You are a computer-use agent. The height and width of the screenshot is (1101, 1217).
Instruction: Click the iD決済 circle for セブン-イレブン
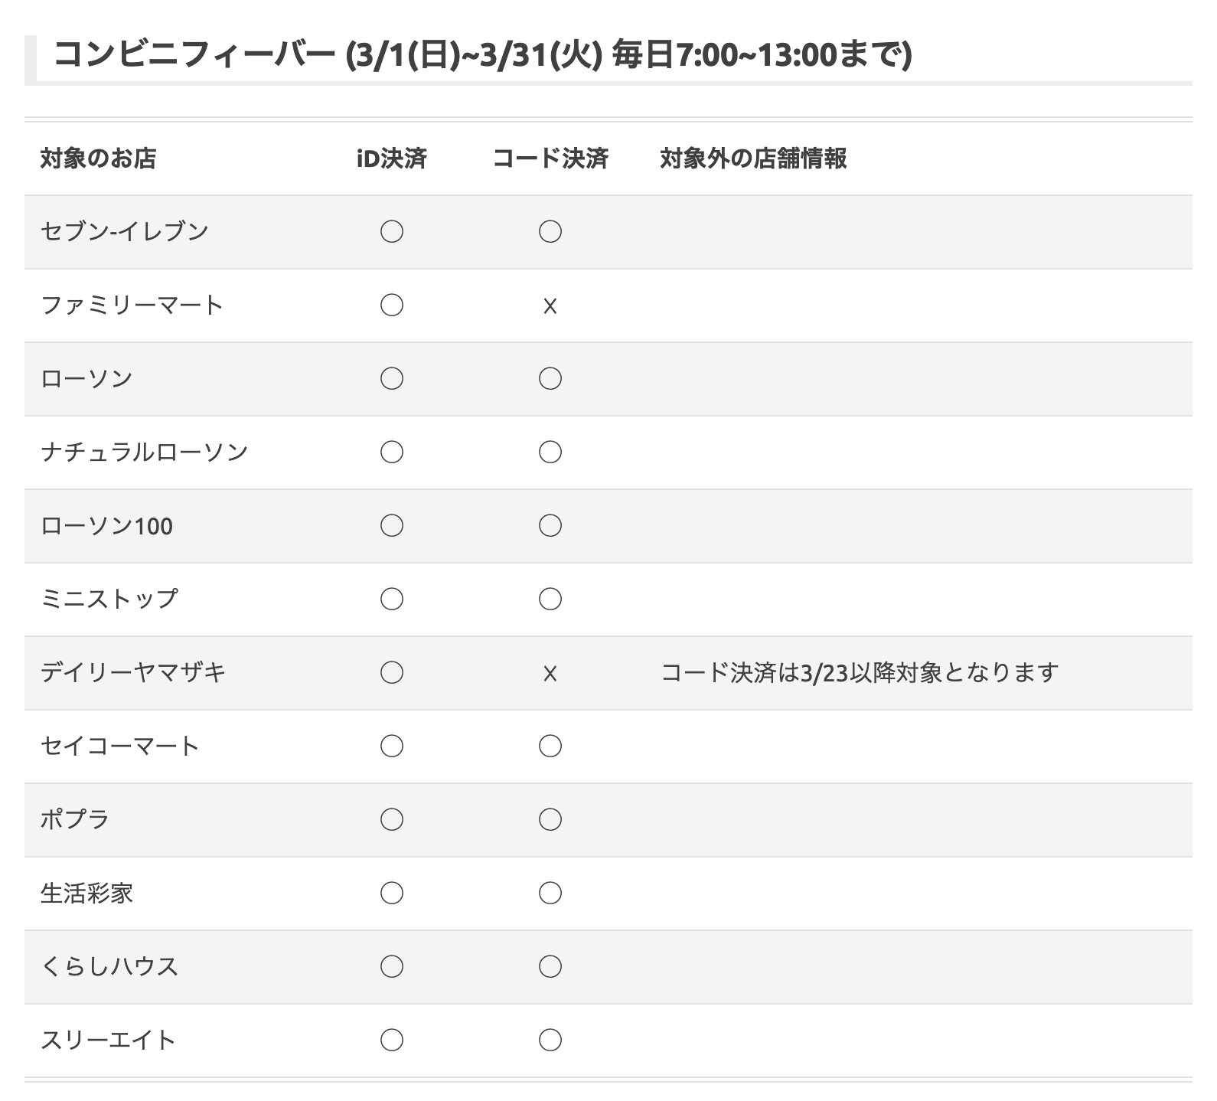coord(392,231)
